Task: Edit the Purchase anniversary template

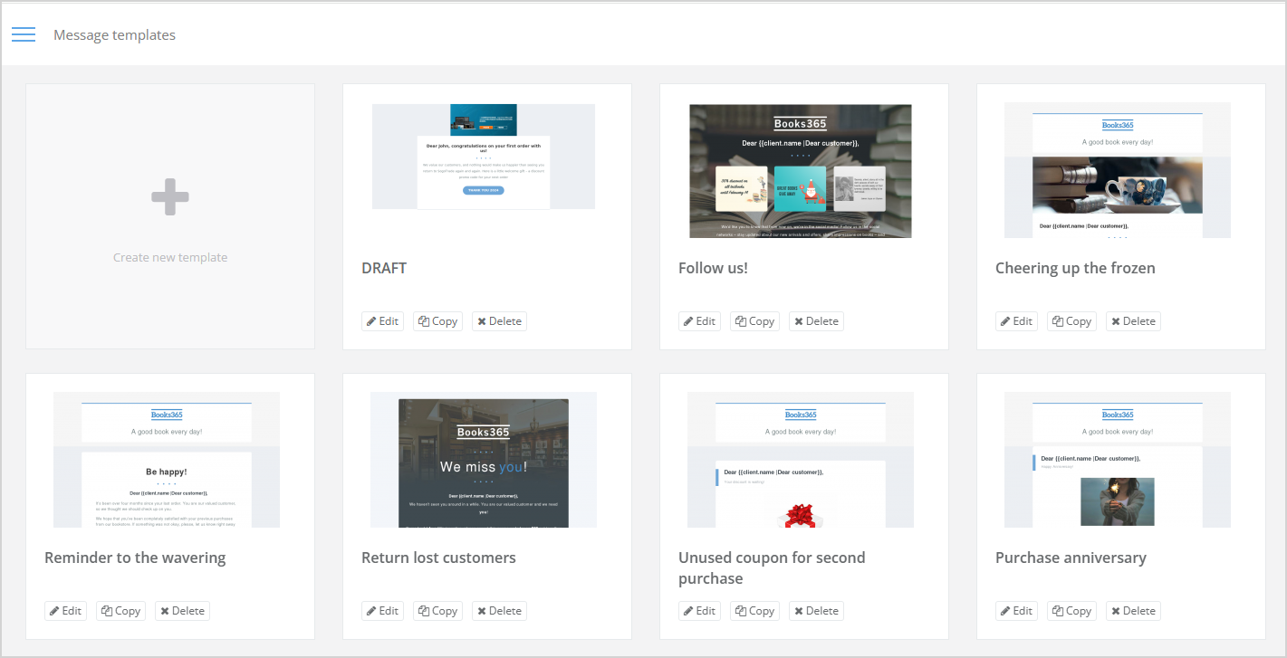Action: tap(1016, 611)
